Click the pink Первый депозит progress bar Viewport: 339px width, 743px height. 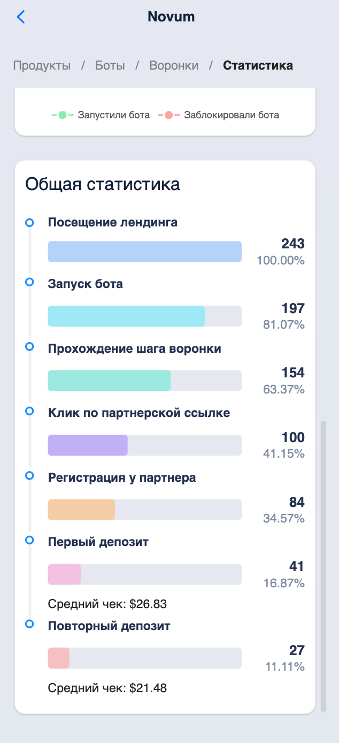[x=64, y=574]
